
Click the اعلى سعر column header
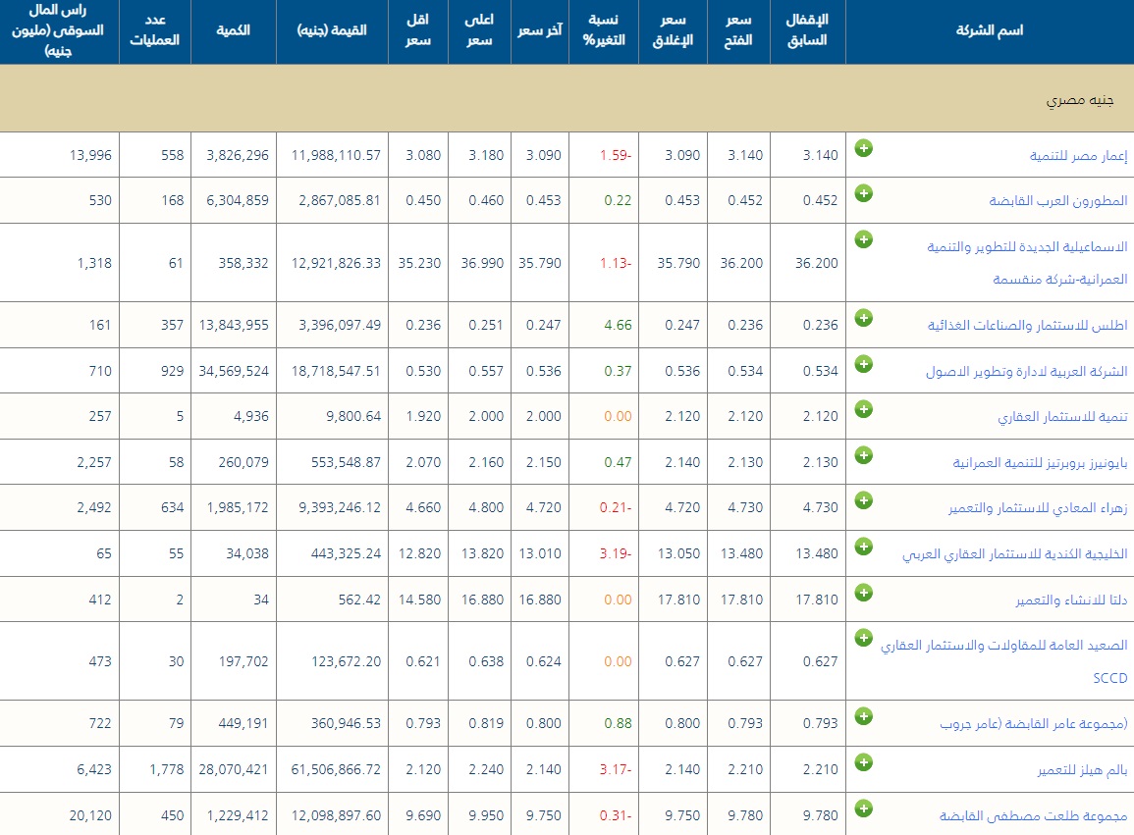coord(479,30)
